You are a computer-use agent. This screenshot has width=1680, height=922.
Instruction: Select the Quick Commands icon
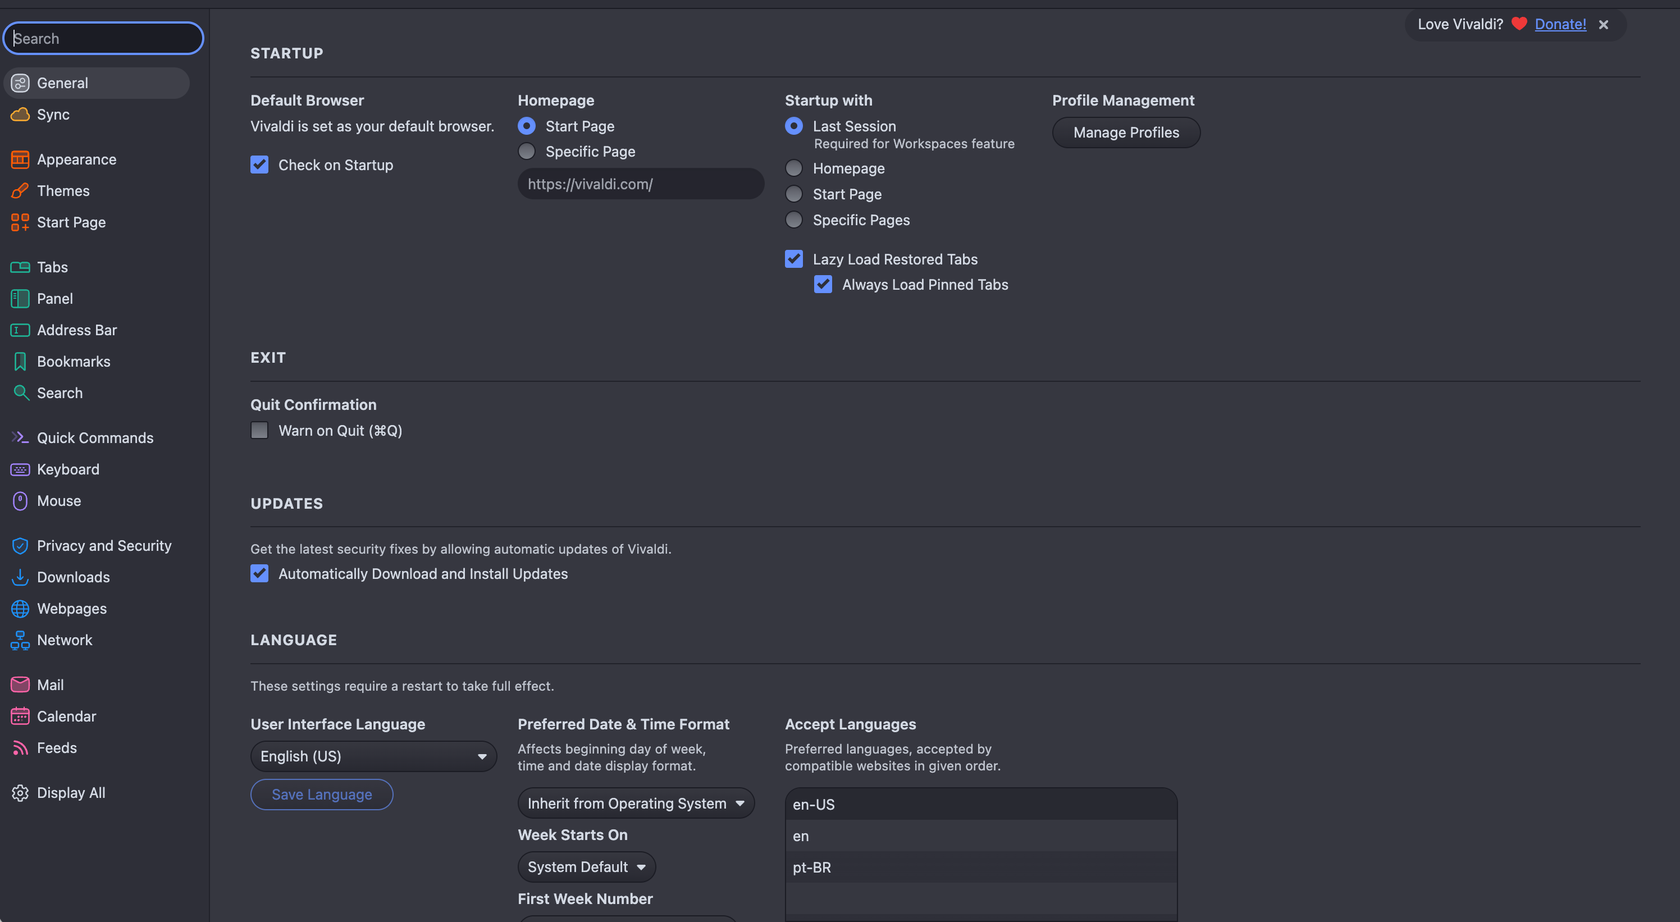click(x=20, y=437)
